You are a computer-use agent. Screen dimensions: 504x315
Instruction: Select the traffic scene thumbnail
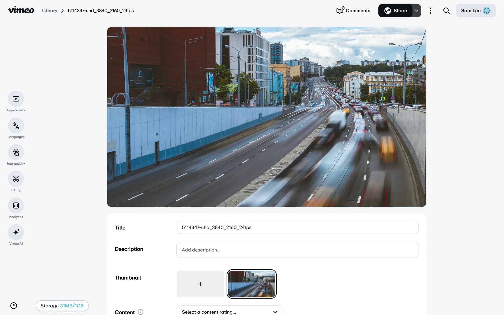point(251,284)
